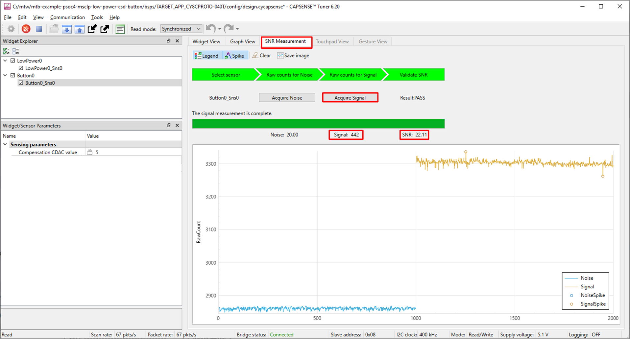
Task: Click the red Disconnect icon
Action: 26,29
